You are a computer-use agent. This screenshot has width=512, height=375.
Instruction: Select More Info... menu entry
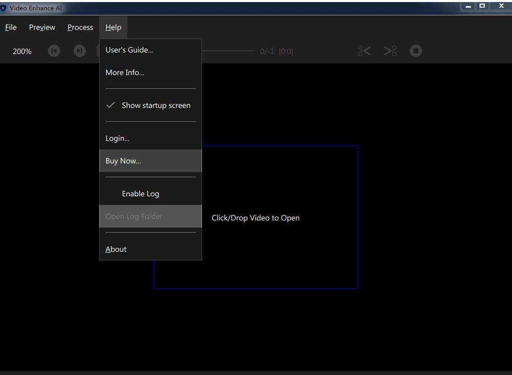(151, 72)
